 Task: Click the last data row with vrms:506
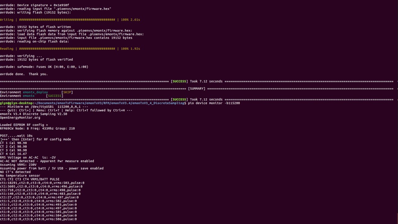coord(38,219)
